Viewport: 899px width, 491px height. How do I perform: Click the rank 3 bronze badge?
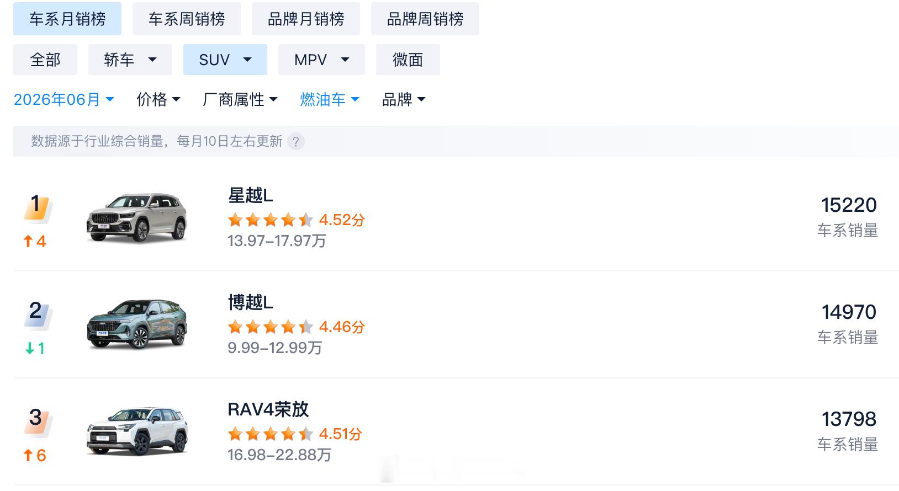pyautogui.click(x=38, y=421)
